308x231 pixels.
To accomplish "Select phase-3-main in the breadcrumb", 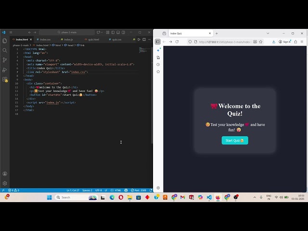I will coord(21,45).
